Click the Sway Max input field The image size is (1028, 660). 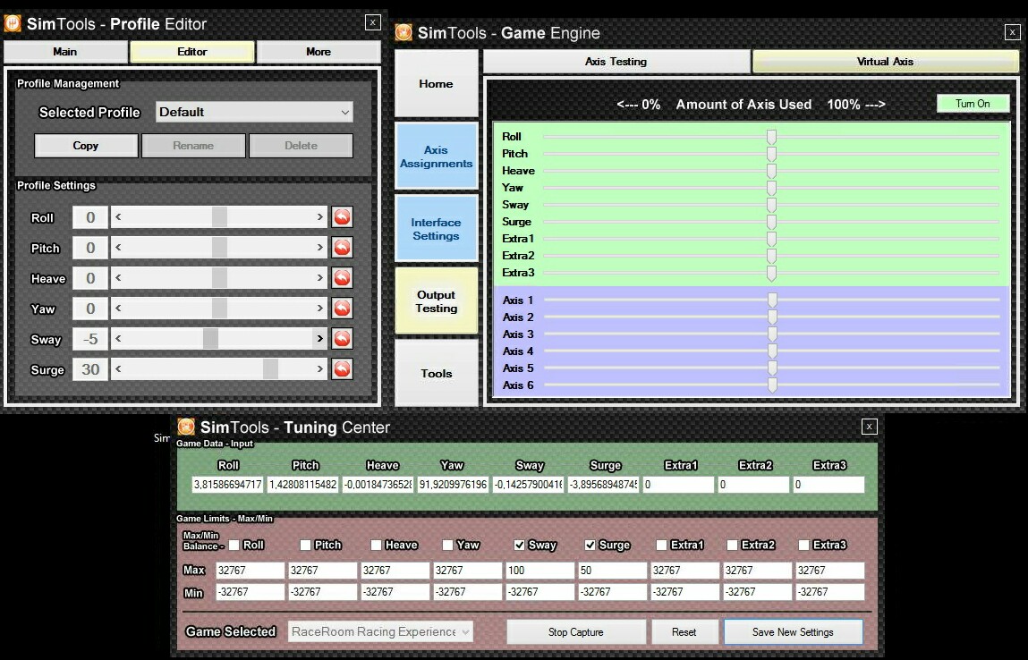click(x=539, y=571)
